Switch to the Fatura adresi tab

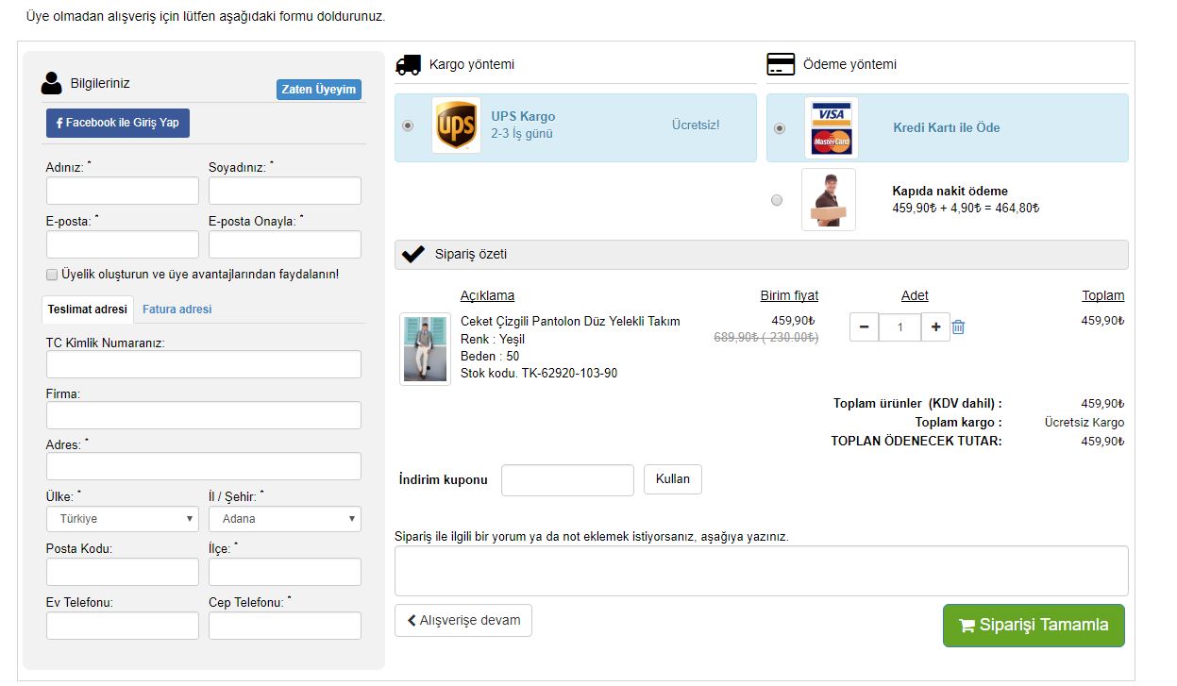[177, 310]
